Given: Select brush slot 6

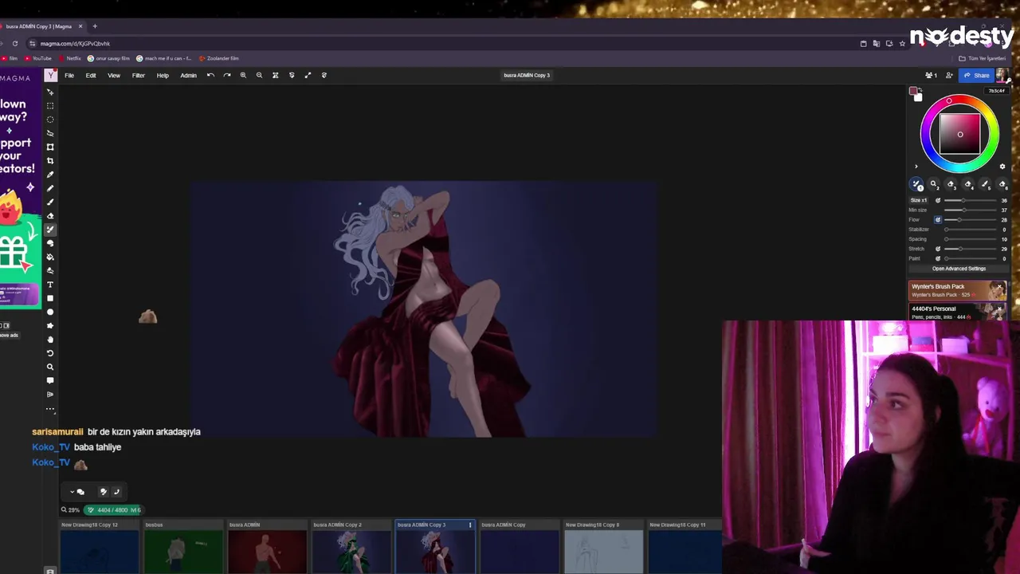Looking at the screenshot, I should 1002,184.
